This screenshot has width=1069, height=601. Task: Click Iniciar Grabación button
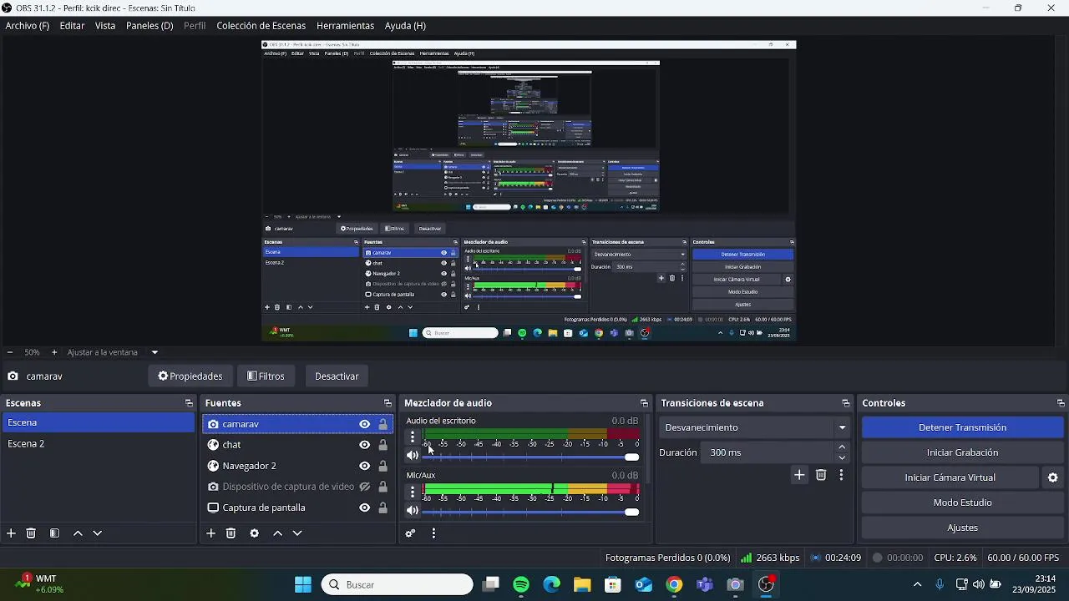[962, 452]
